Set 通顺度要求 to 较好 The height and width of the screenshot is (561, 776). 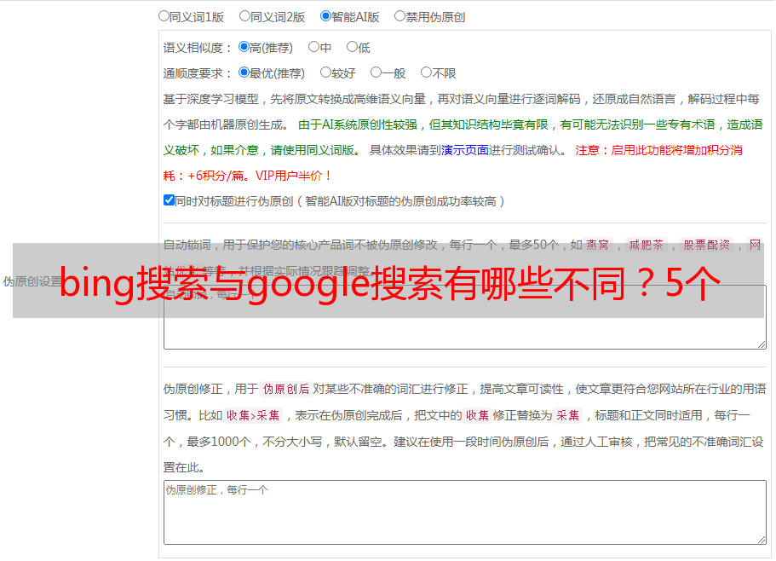(x=325, y=72)
